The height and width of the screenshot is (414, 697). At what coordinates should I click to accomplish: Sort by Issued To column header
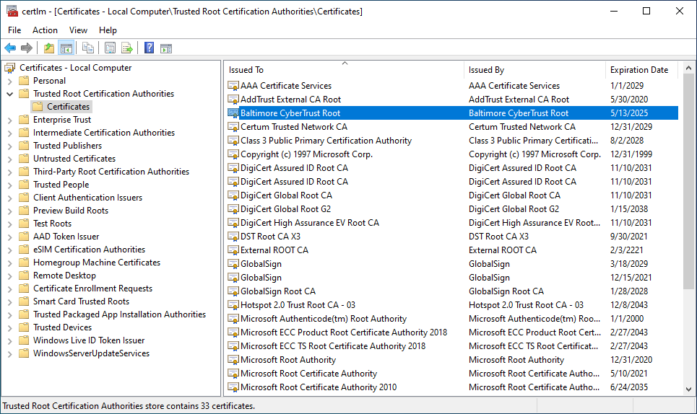(344, 70)
